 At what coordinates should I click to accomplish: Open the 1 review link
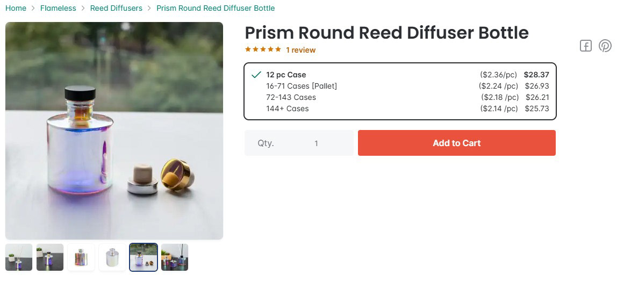coord(300,50)
